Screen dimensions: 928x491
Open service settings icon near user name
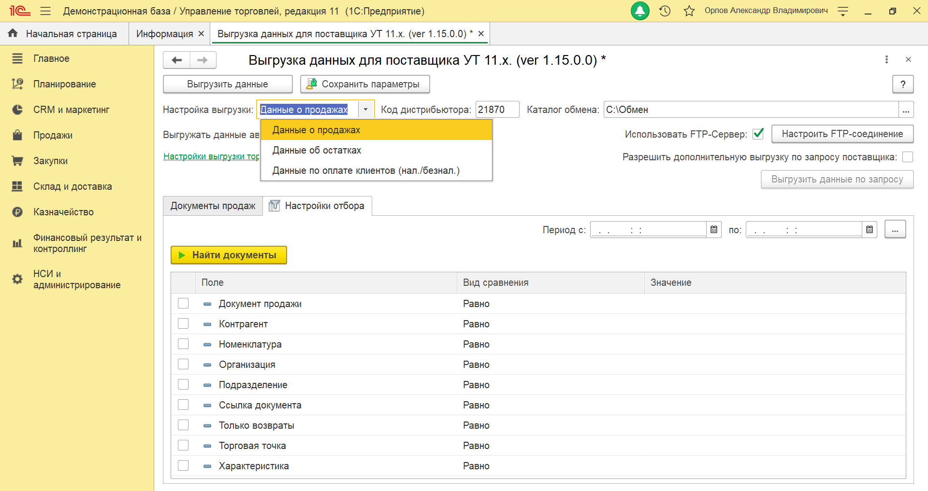843,11
